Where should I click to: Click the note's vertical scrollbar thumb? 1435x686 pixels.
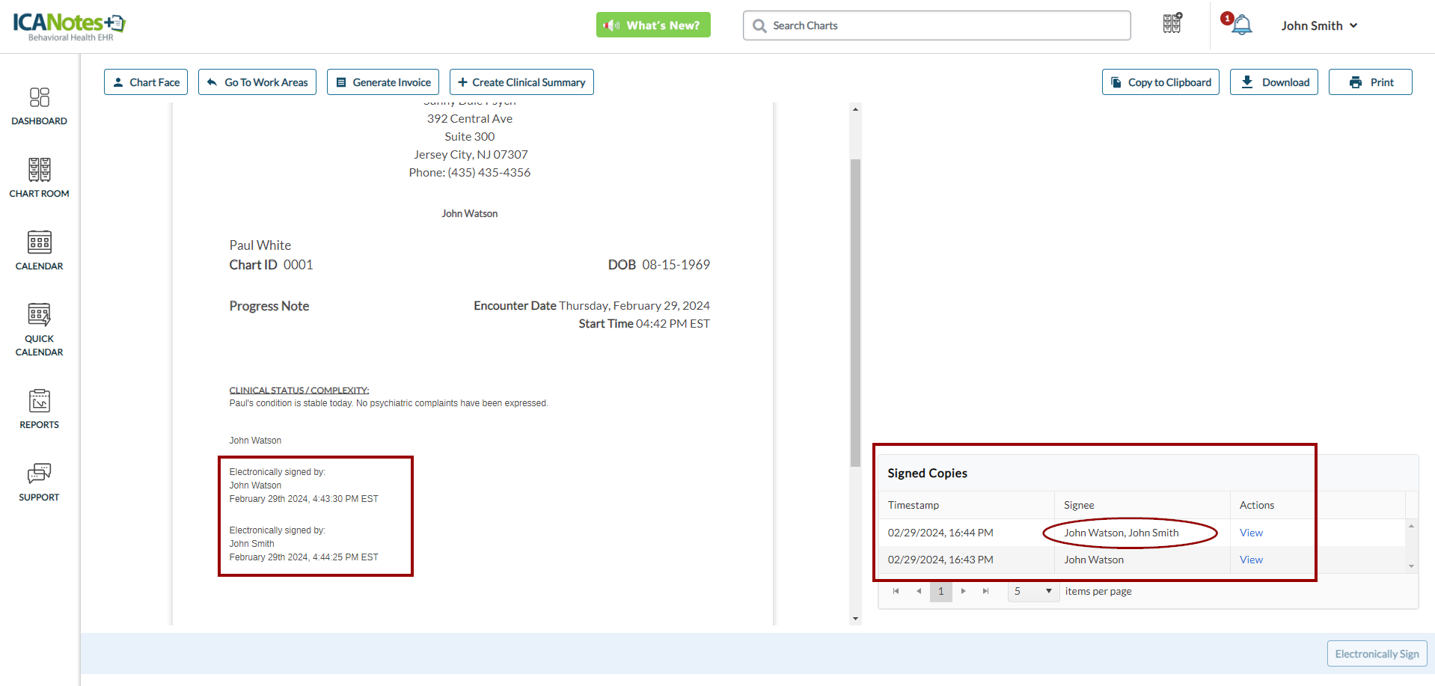coord(855,313)
